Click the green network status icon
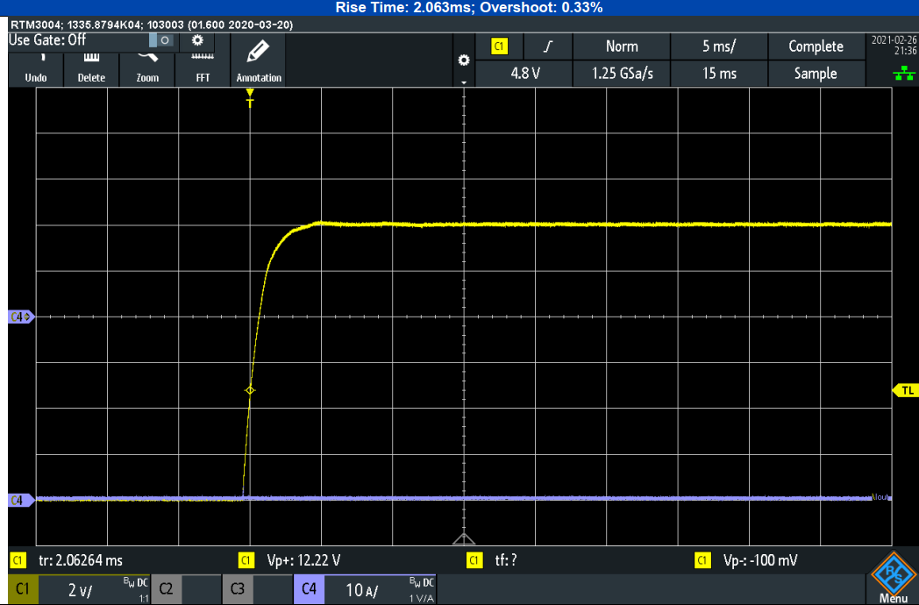Screen dimensions: 919x605 pyautogui.click(x=902, y=75)
